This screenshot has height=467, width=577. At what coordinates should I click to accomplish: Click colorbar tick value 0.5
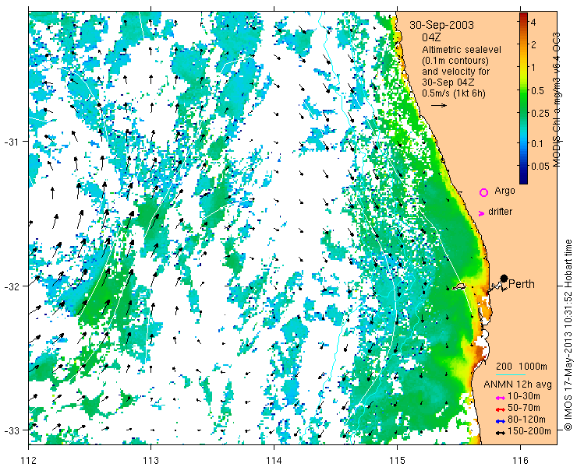(x=537, y=90)
